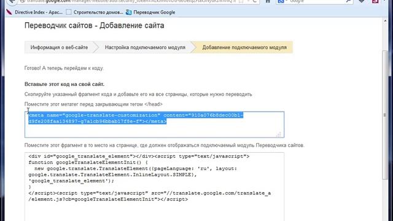Click the line starting Скопируйте указанный фрагмент кода
This screenshot has width=393, height=221.
(x=138, y=94)
